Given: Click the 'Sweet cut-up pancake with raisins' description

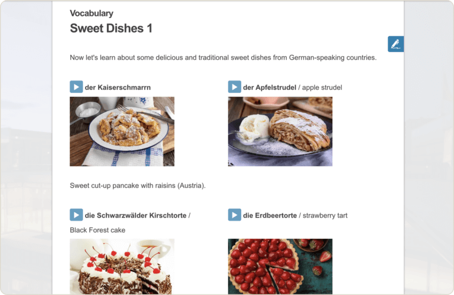Looking at the screenshot, I should pos(138,186).
